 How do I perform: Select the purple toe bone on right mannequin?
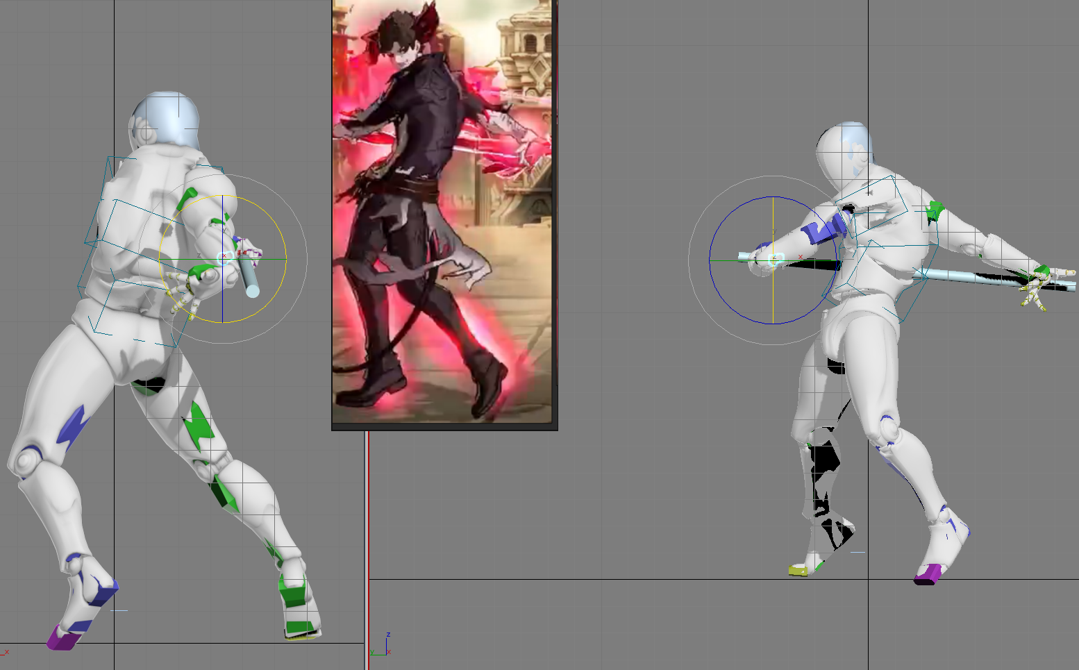(927, 574)
